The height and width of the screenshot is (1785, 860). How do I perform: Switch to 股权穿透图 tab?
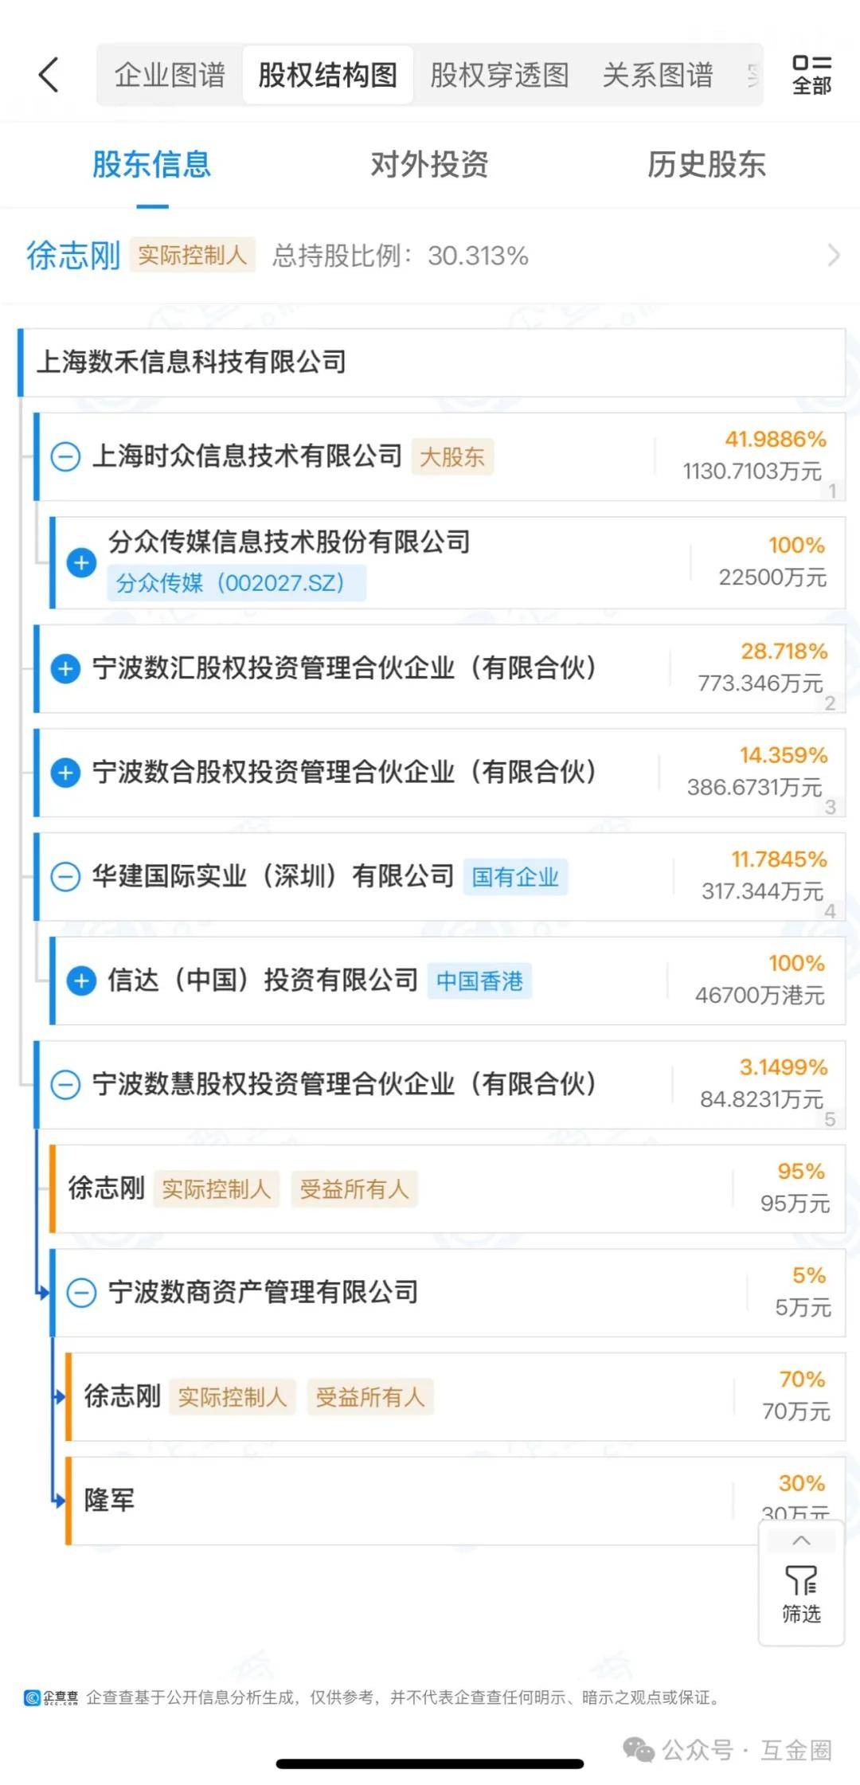499,76
